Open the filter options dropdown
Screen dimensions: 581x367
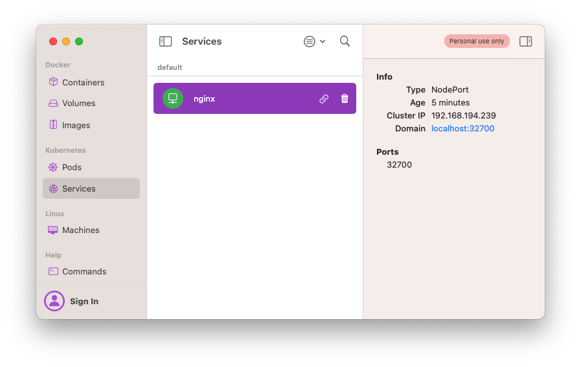coord(314,41)
